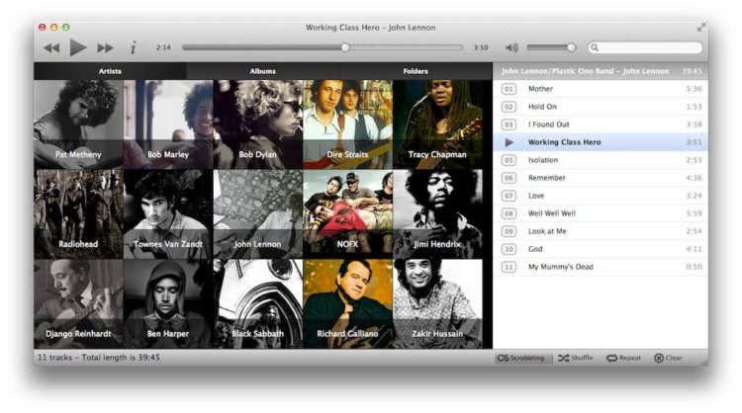This screenshot has height=413, width=742.
Task: Click the playback progress slider knob
Action: [345, 47]
